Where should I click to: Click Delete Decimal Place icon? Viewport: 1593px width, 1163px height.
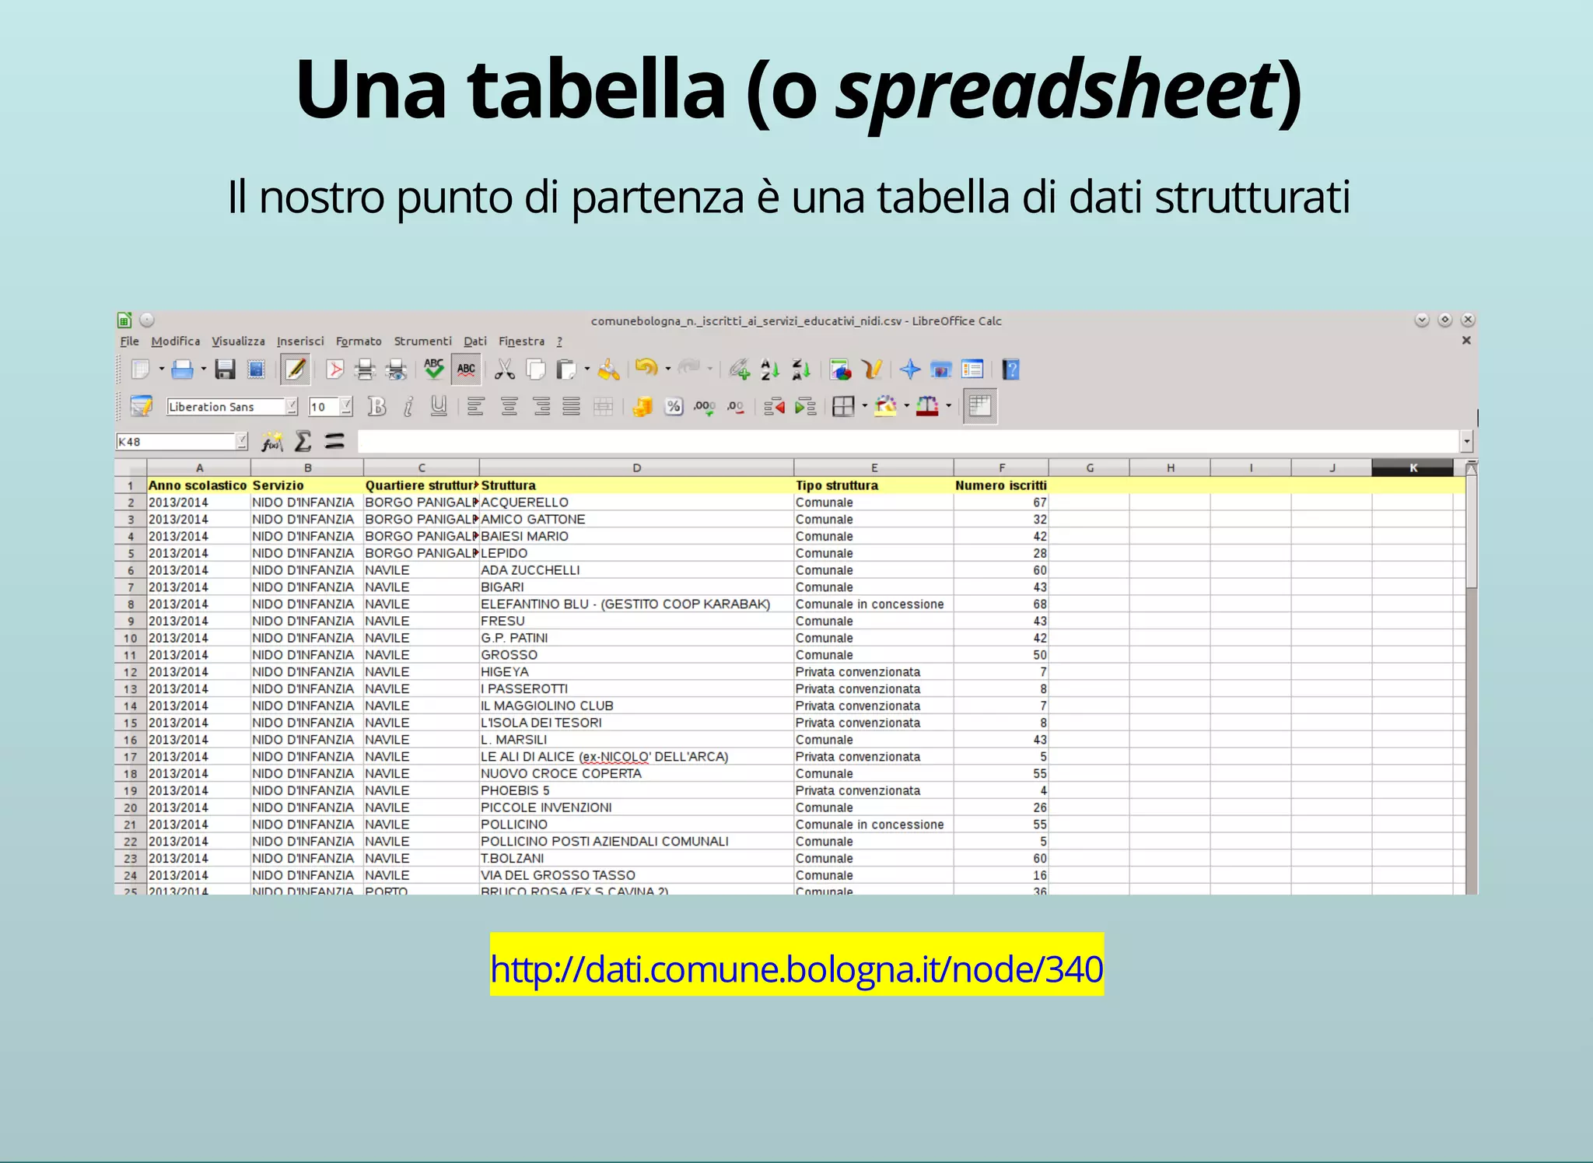736,406
